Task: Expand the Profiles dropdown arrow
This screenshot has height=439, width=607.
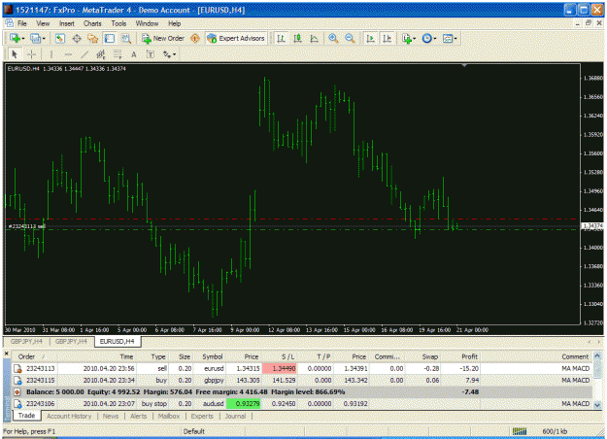Action: [x=44, y=39]
